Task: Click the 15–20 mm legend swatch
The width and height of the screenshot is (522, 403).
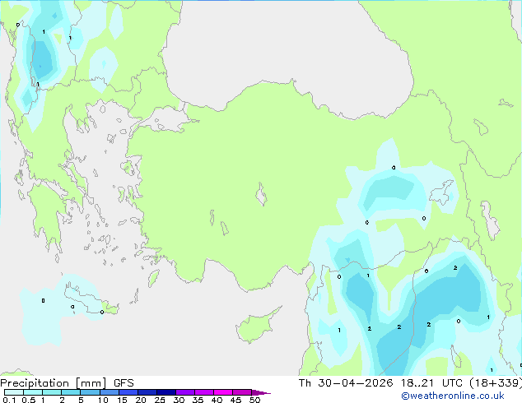Action: pos(128,392)
